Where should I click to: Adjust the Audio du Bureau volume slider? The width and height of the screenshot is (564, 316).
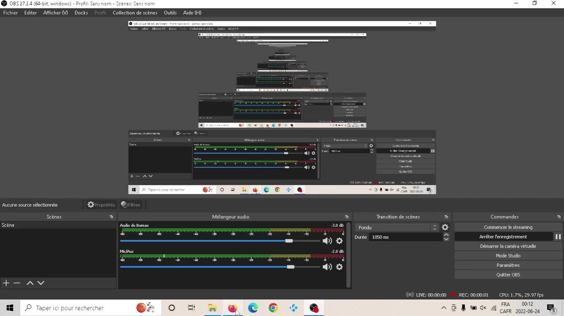click(289, 241)
